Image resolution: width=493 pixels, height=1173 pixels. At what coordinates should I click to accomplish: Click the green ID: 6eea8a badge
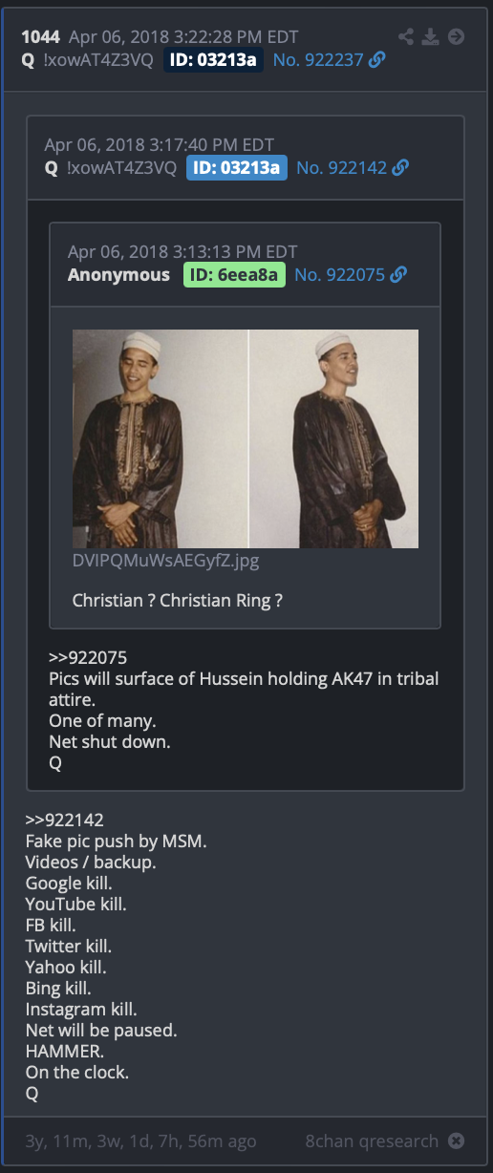234,274
